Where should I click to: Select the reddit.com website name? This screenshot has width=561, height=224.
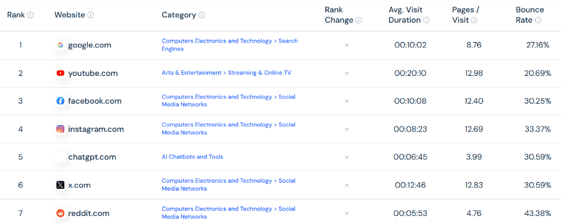click(x=88, y=214)
